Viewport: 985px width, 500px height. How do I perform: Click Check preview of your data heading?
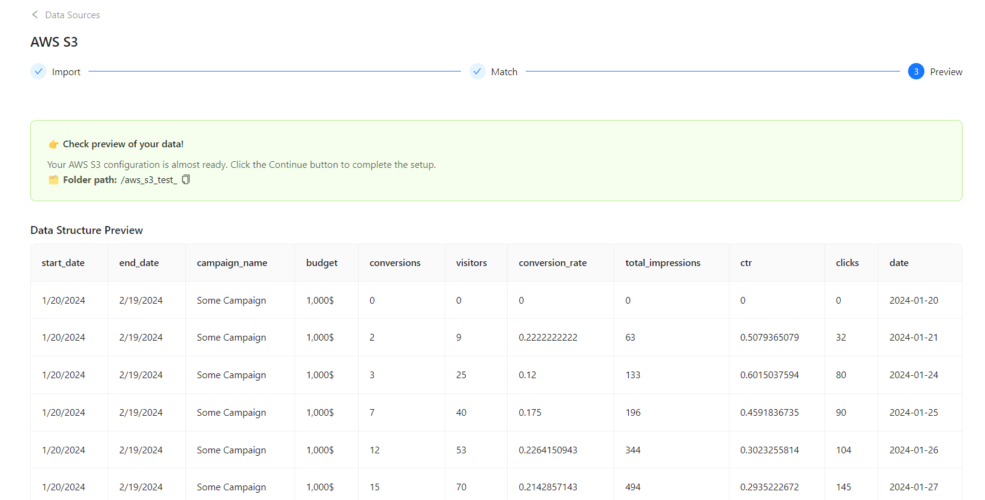tap(123, 144)
